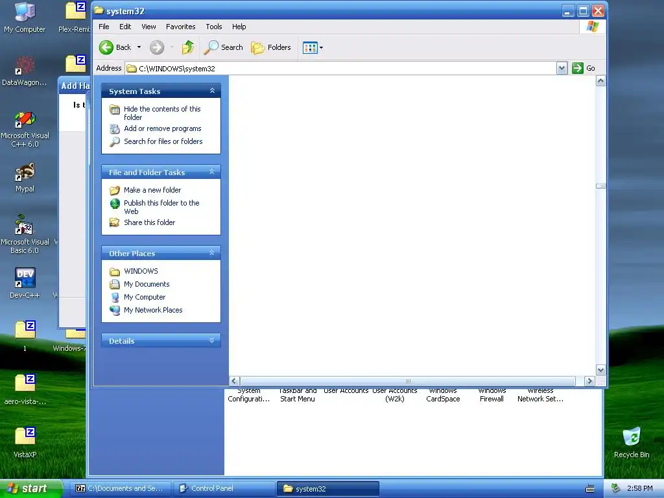Screen dimensions: 664x498
Task: Open the Help menu
Action: pyautogui.click(x=239, y=27)
